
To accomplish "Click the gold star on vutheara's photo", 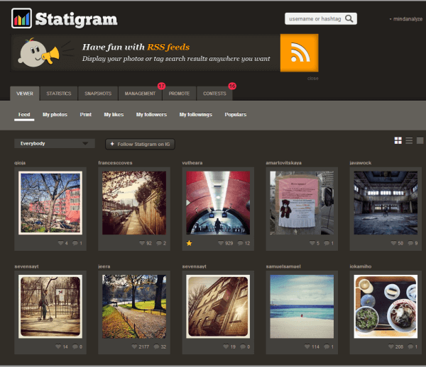I will 190,243.
